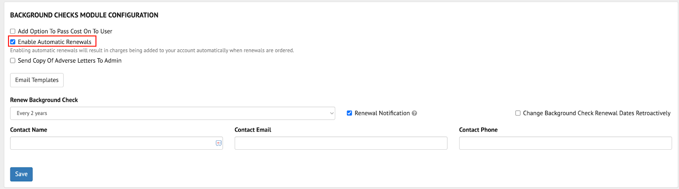
Task: Select the Contact Phone input box
Action: pyautogui.click(x=565, y=143)
